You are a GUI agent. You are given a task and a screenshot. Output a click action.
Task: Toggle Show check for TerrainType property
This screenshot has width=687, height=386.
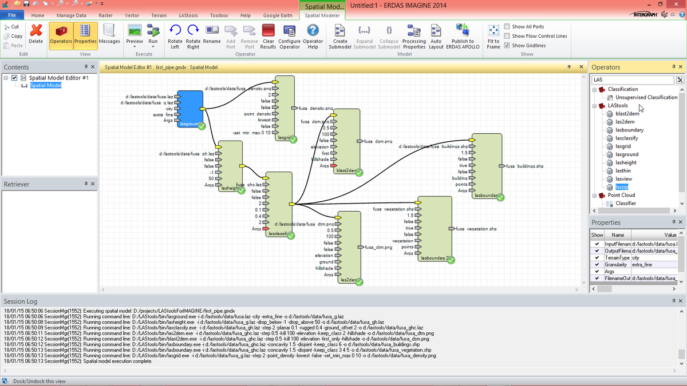tap(597, 257)
